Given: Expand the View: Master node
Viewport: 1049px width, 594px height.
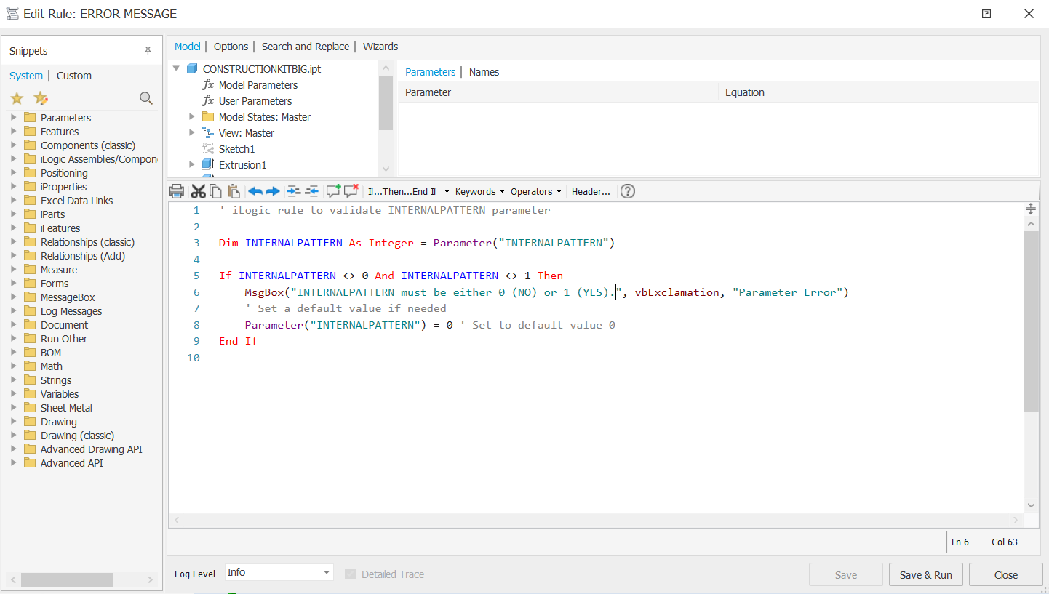Looking at the screenshot, I should click(192, 132).
